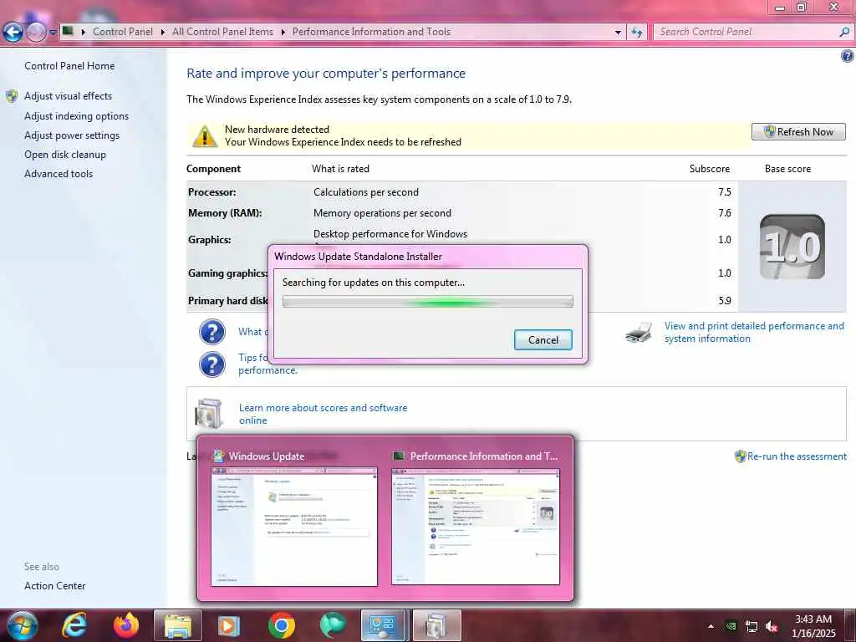856x642 pixels.
Task: Click the 1.0 base score badge
Action: tap(792, 247)
